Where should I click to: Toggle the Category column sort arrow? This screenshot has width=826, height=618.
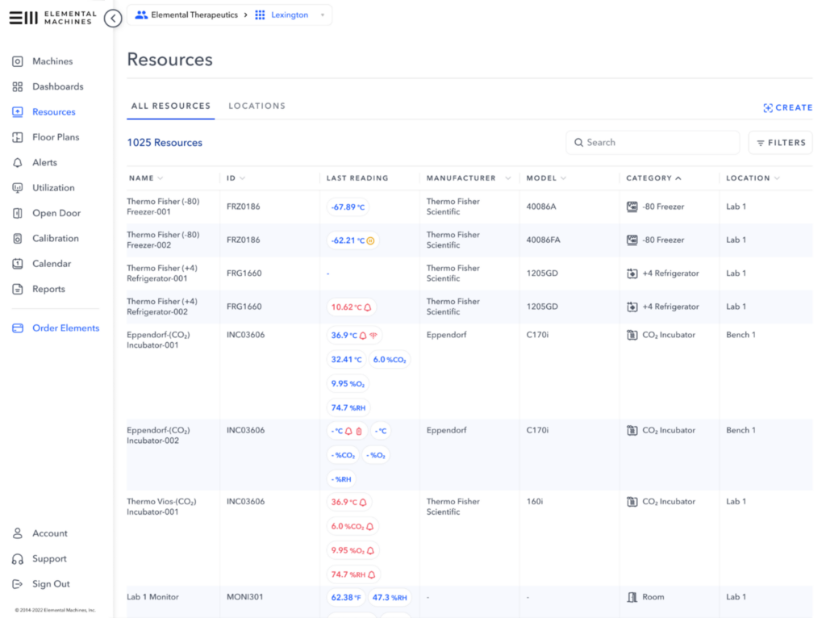(678, 178)
